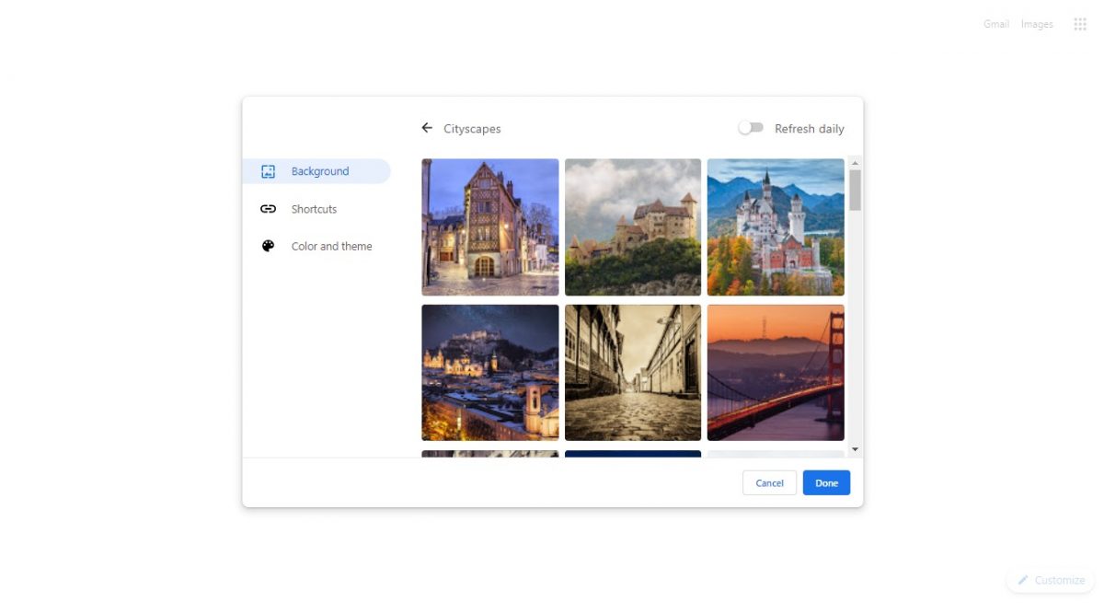Open Shortcuts using its link icon

pos(268,209)
